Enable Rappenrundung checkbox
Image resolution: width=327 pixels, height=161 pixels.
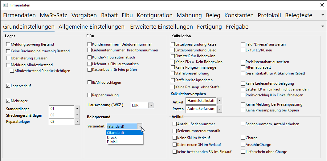click(89, 95)
